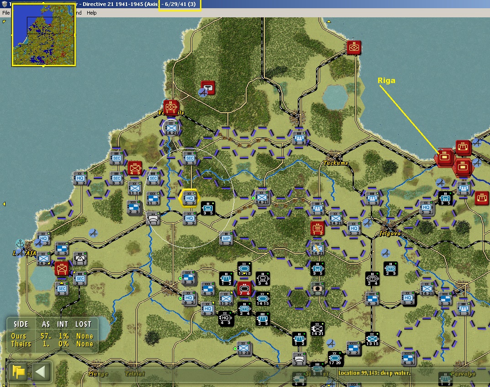Click the yellow flags end-turn button
The width and height of the screenshot is (490, 387).
(19, 371)
